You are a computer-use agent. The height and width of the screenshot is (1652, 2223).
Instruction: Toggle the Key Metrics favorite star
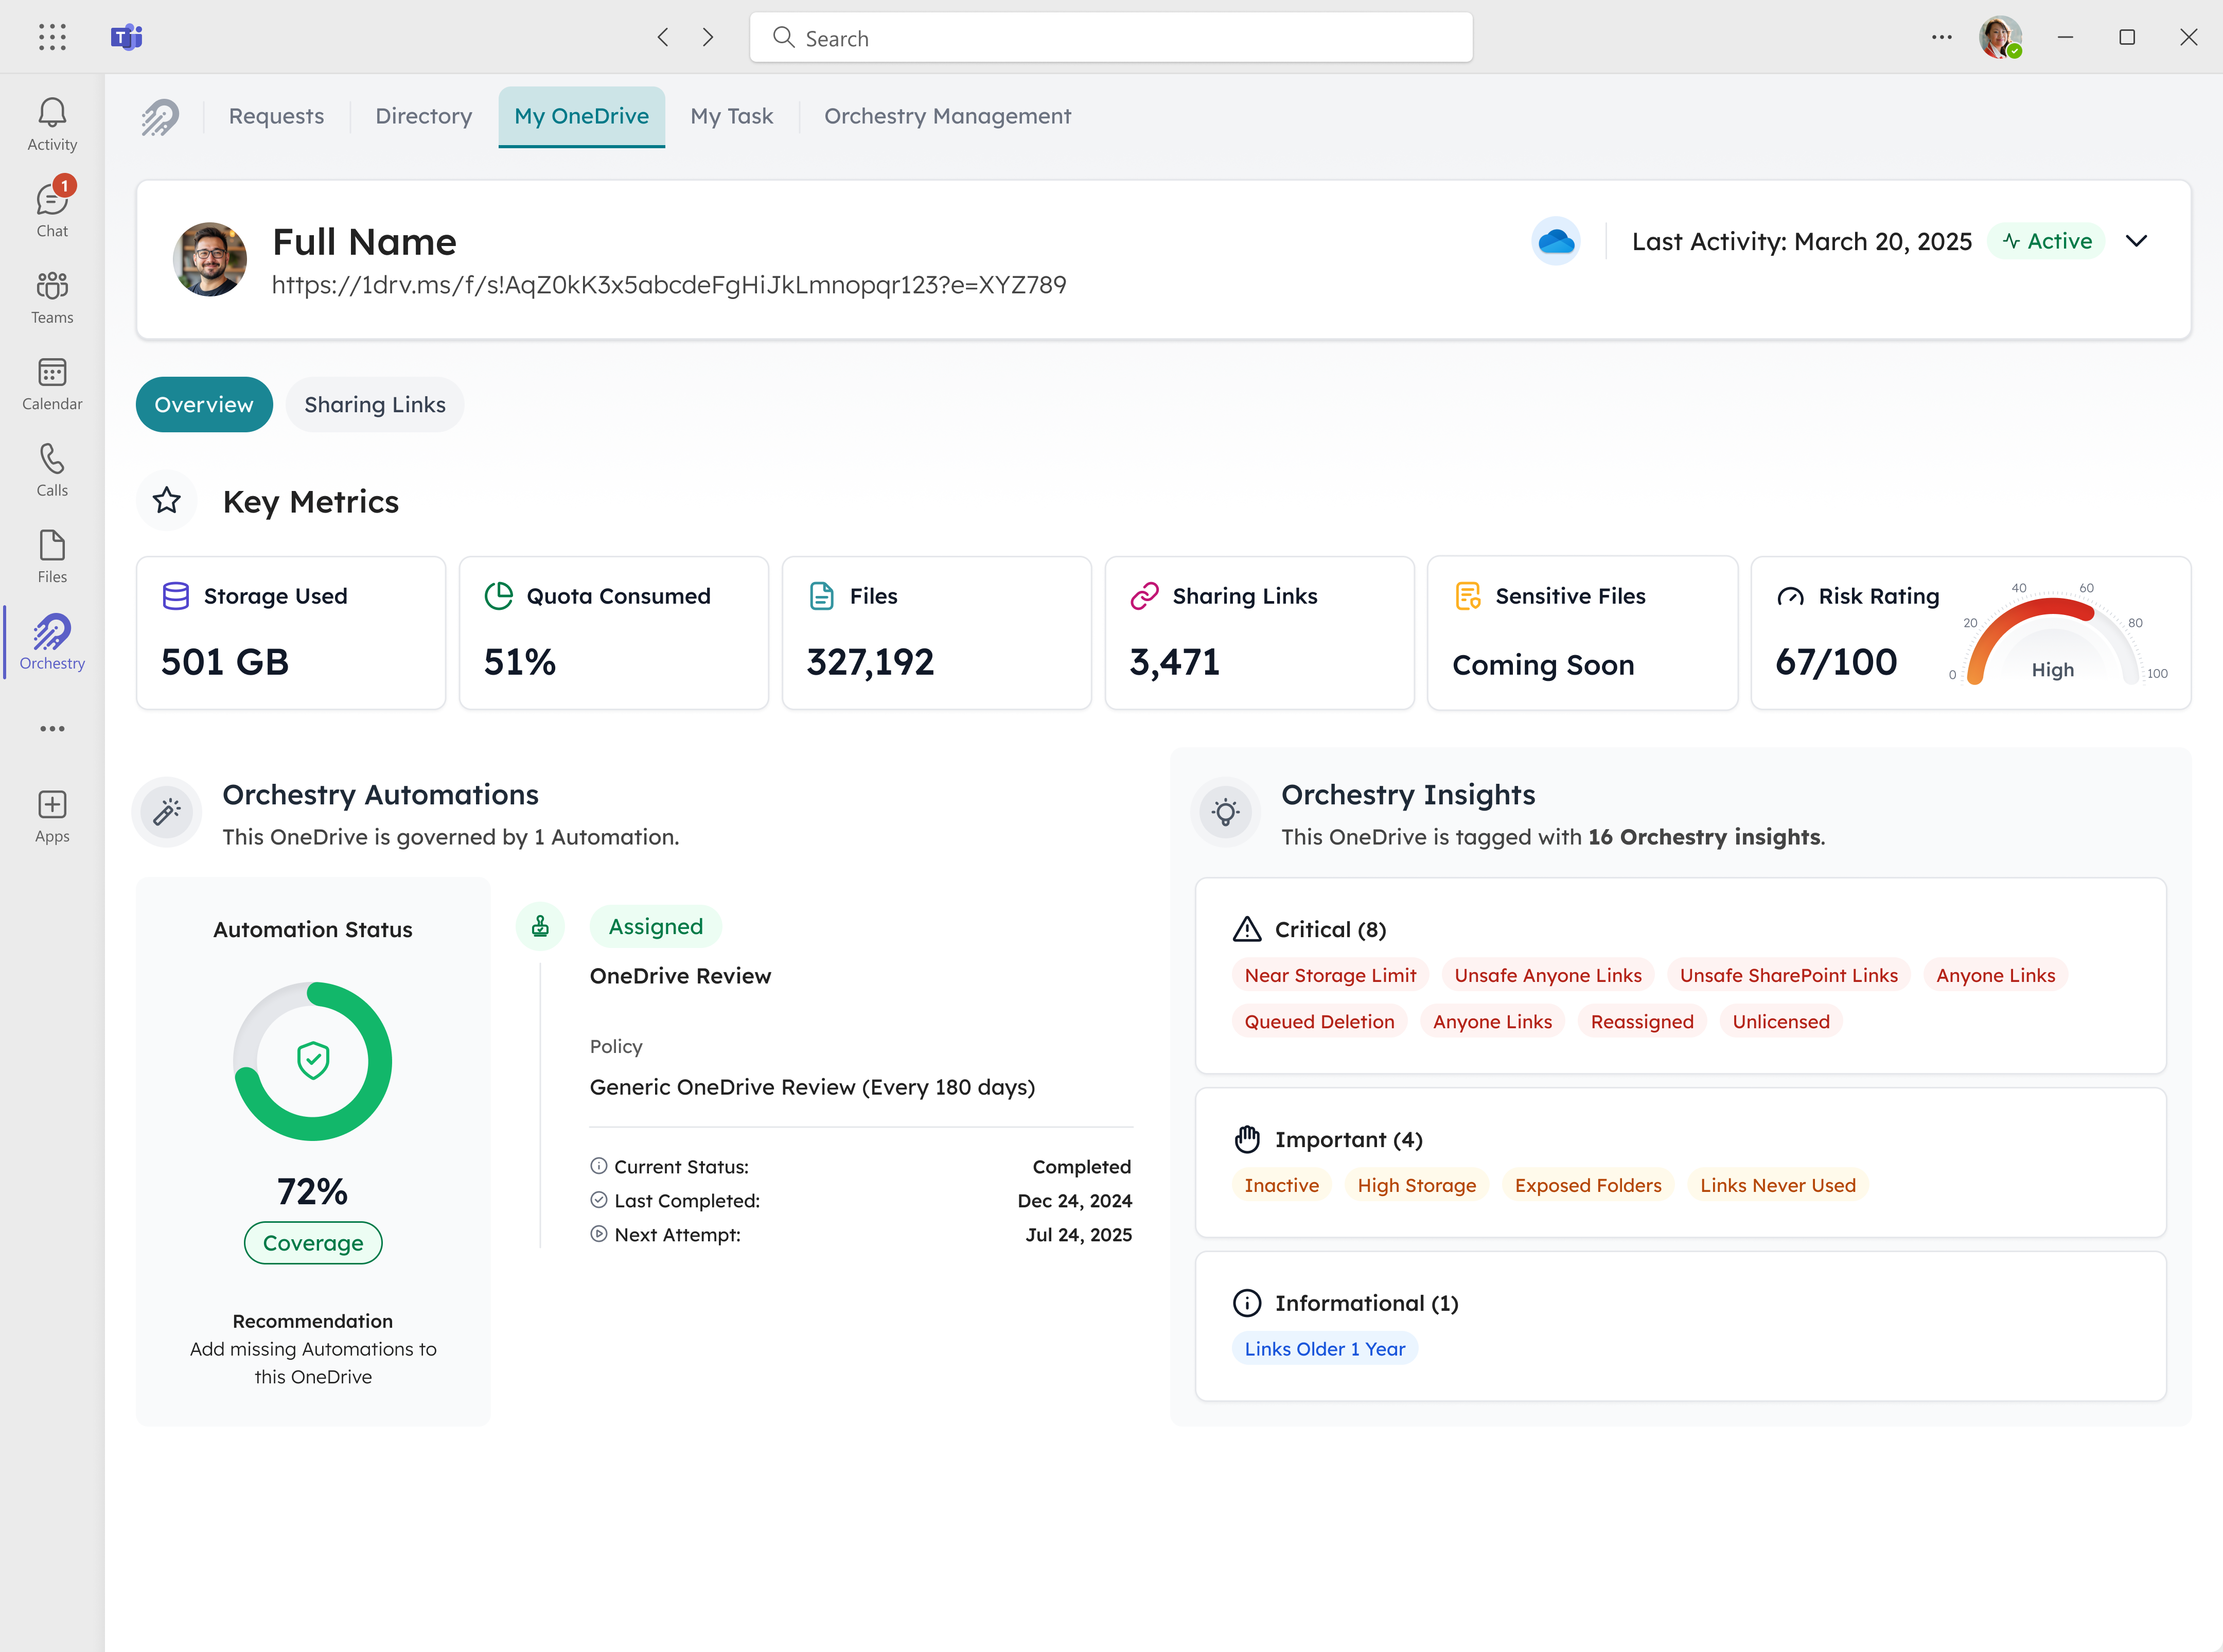tap(167, 501)
